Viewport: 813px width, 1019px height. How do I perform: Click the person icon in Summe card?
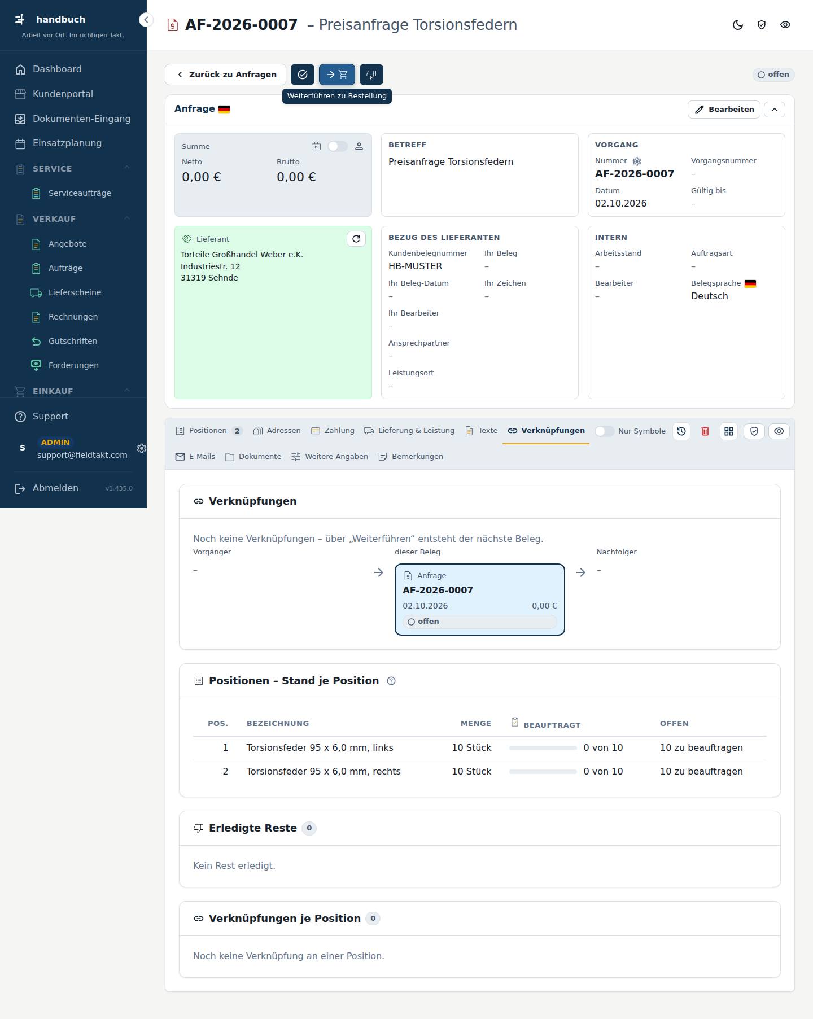359,147
